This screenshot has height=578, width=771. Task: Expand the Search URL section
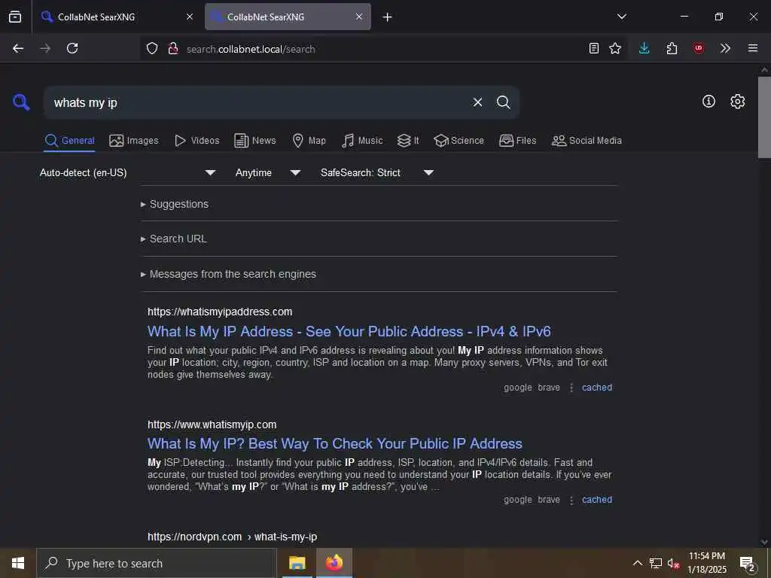[x=174, y=239]
